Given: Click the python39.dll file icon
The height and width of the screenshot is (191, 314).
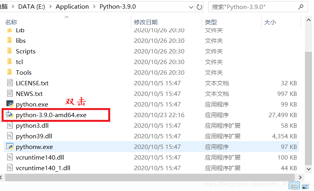Looking at the screenshot, I should pyautogui.click(x=10, y=136).
